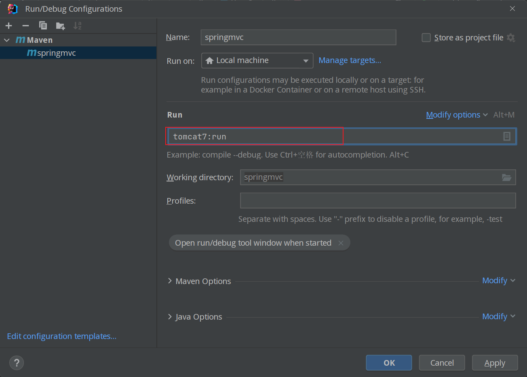Click the Cancel button
Viewport: 527px width, 377px height.
(x=442, y=363)
